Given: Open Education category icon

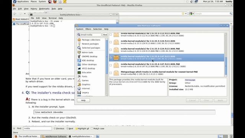Looking at the screenshot, I should point(79,72).
